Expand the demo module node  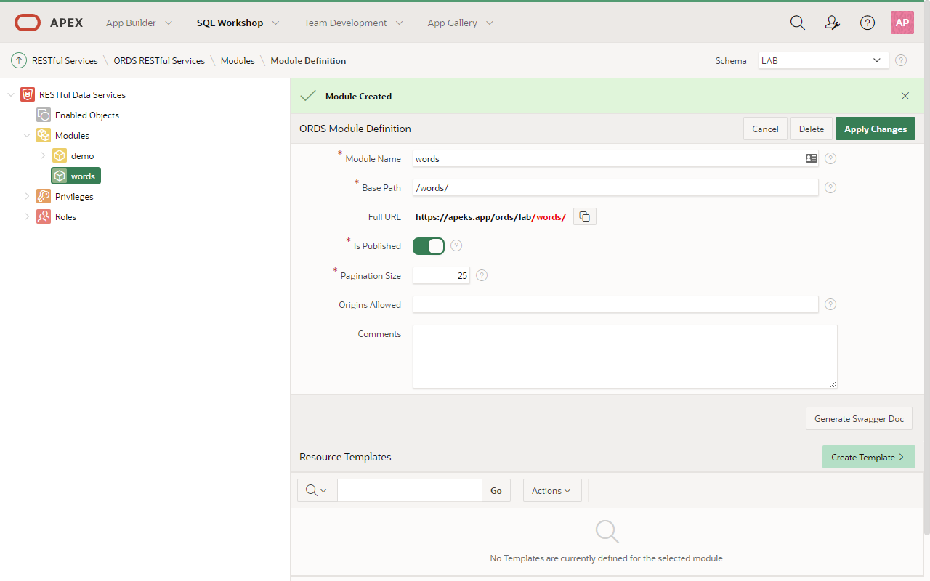tap(43, 155)
